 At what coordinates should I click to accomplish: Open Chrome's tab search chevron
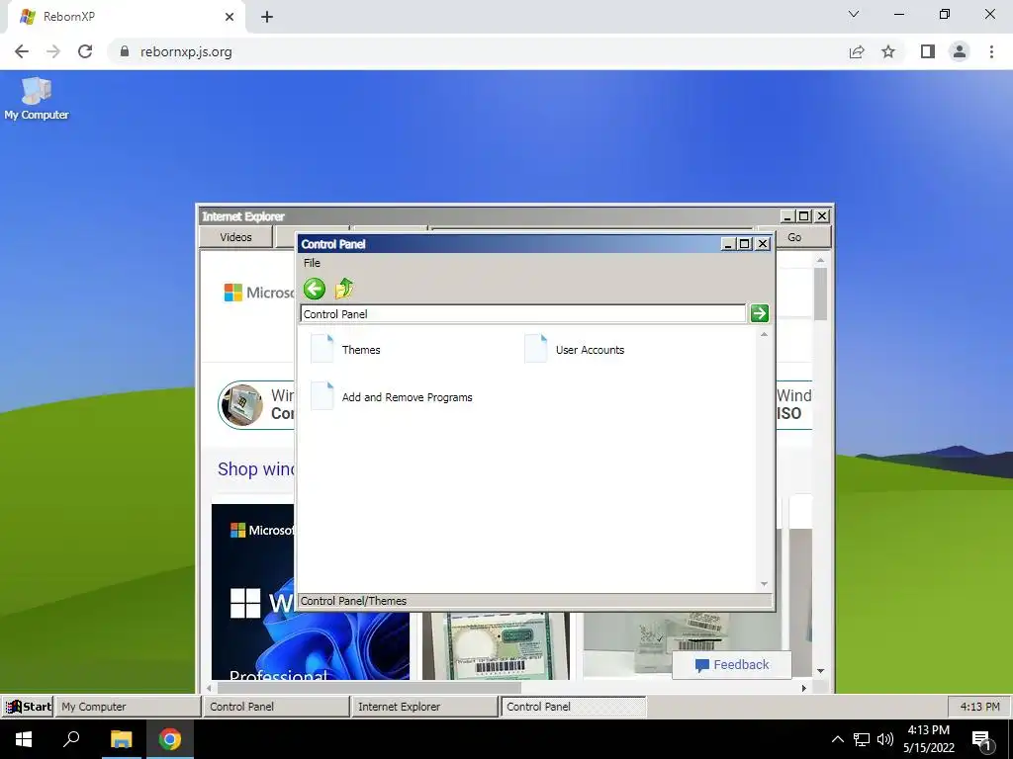click(854, 14)
